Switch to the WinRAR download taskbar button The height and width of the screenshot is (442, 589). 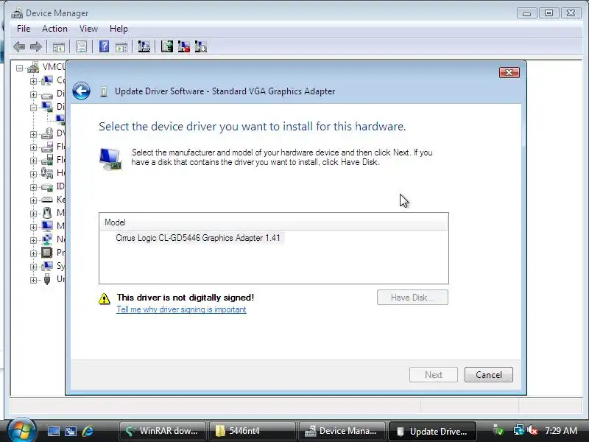point(162,431)
